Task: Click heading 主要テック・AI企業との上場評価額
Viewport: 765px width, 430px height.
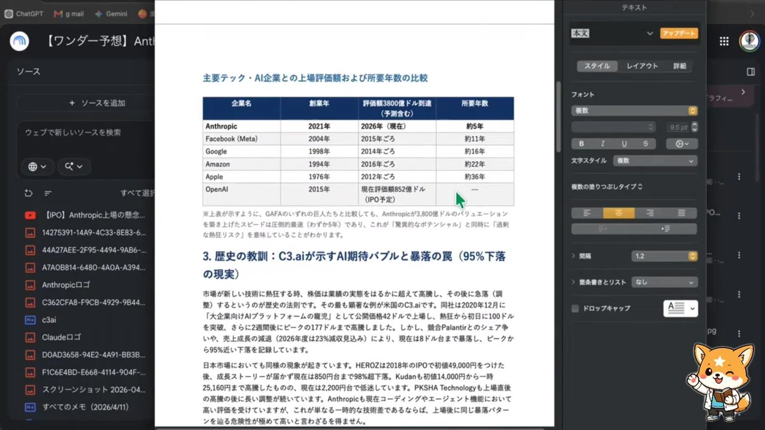Action: point(315,78)
